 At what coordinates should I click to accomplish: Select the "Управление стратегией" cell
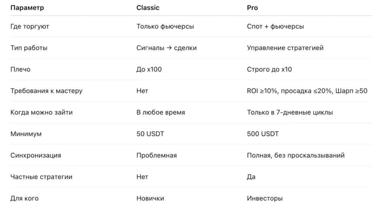click(x=285, y=48)
